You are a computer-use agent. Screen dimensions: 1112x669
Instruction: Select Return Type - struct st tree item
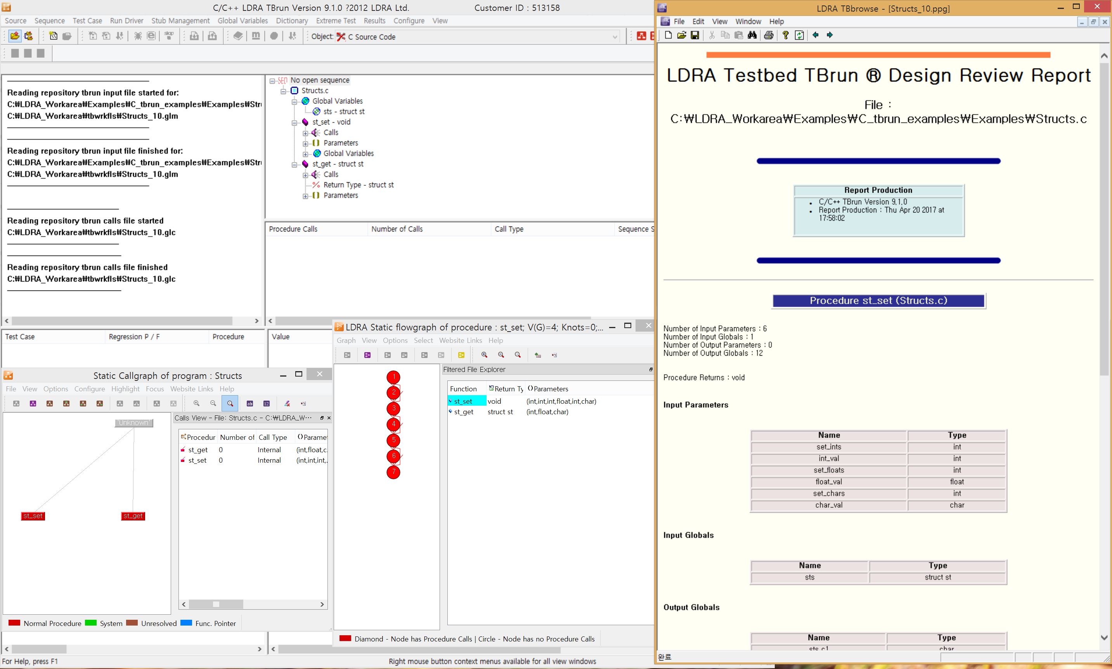click(x=359, y=185)
